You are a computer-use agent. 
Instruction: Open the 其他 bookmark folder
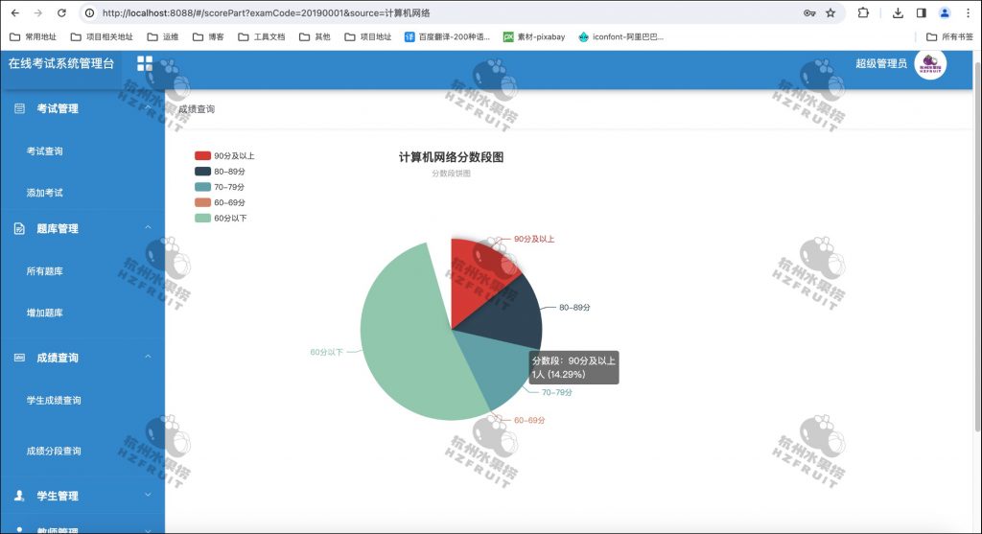pyautogui.click(x=315, y=37)
